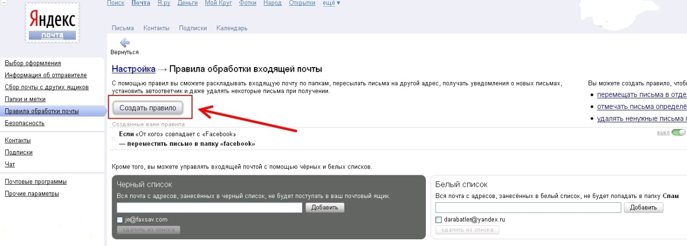Open Выбор оформления in sidebar
The height and width of the screenshot is (246, 687).
point(33,63)
